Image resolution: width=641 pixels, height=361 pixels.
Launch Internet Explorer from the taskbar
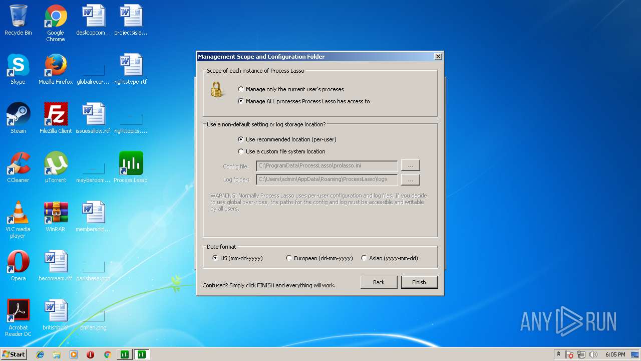tap(40, 354)
